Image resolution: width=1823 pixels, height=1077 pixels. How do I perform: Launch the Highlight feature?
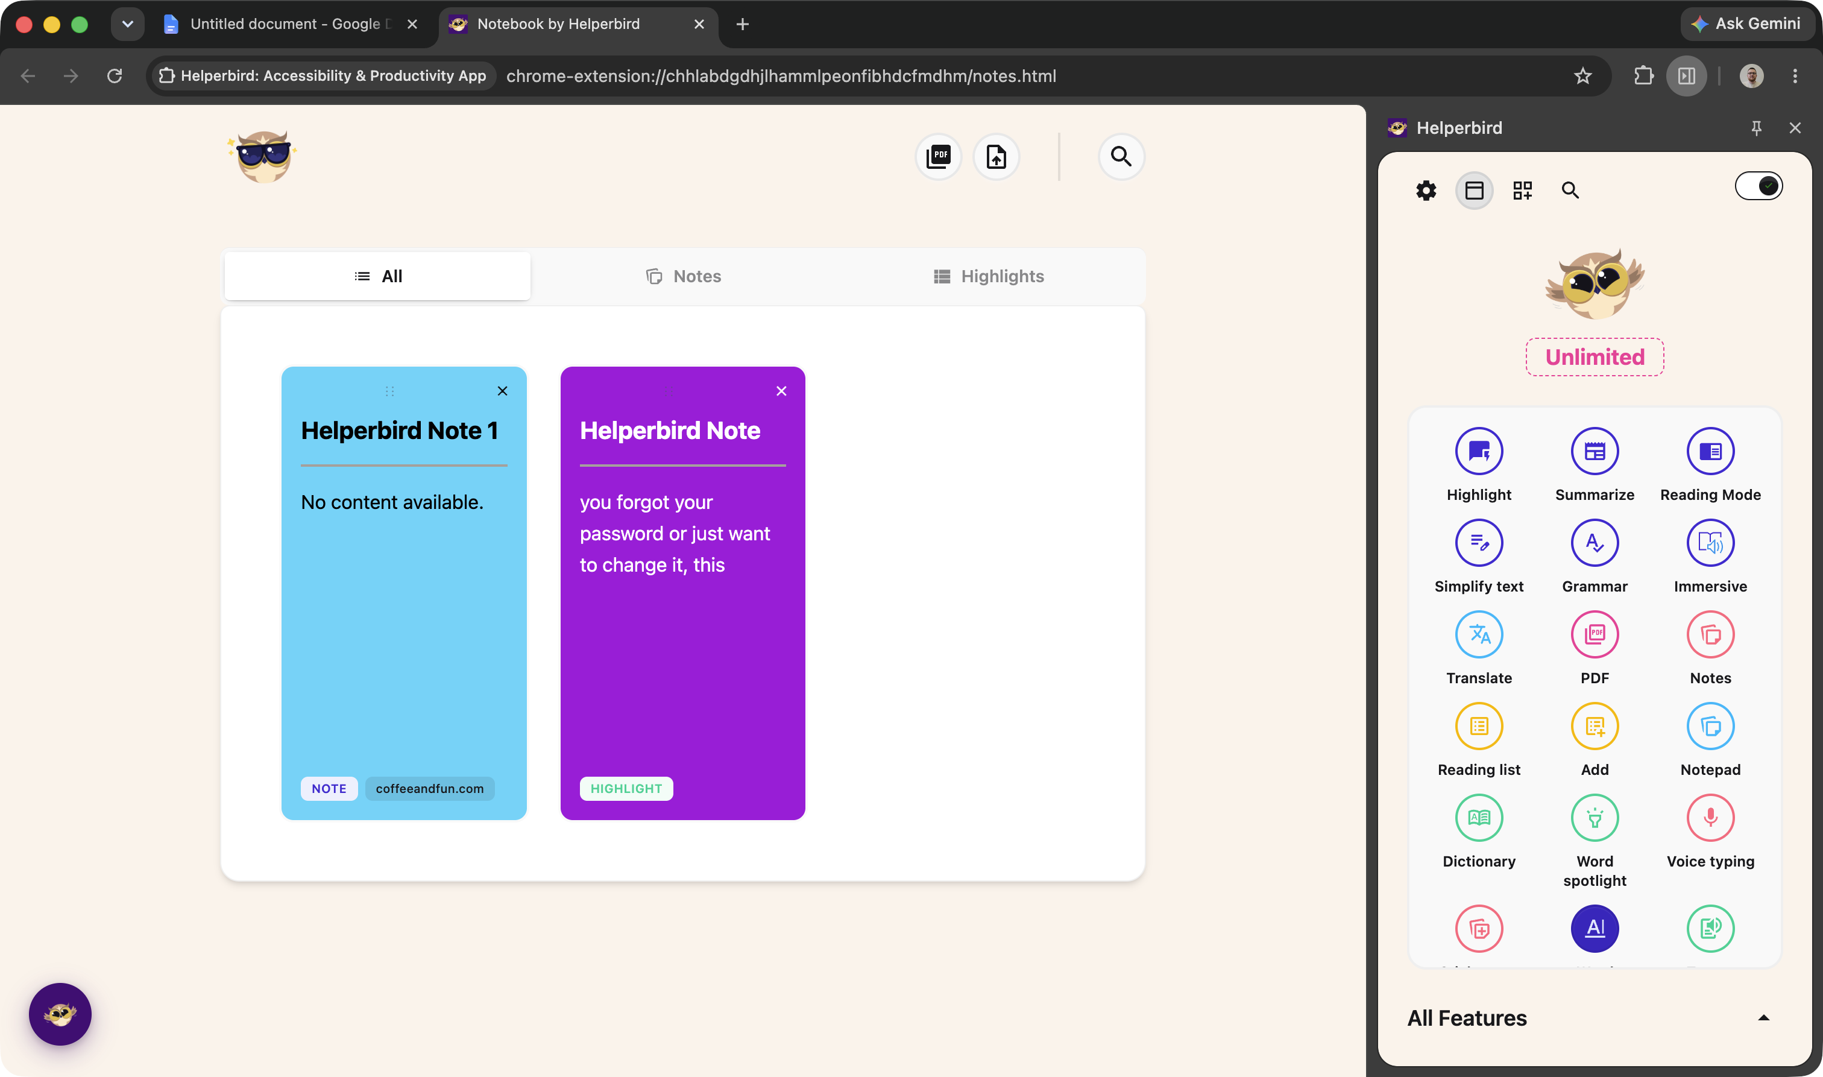[1478, 450]
